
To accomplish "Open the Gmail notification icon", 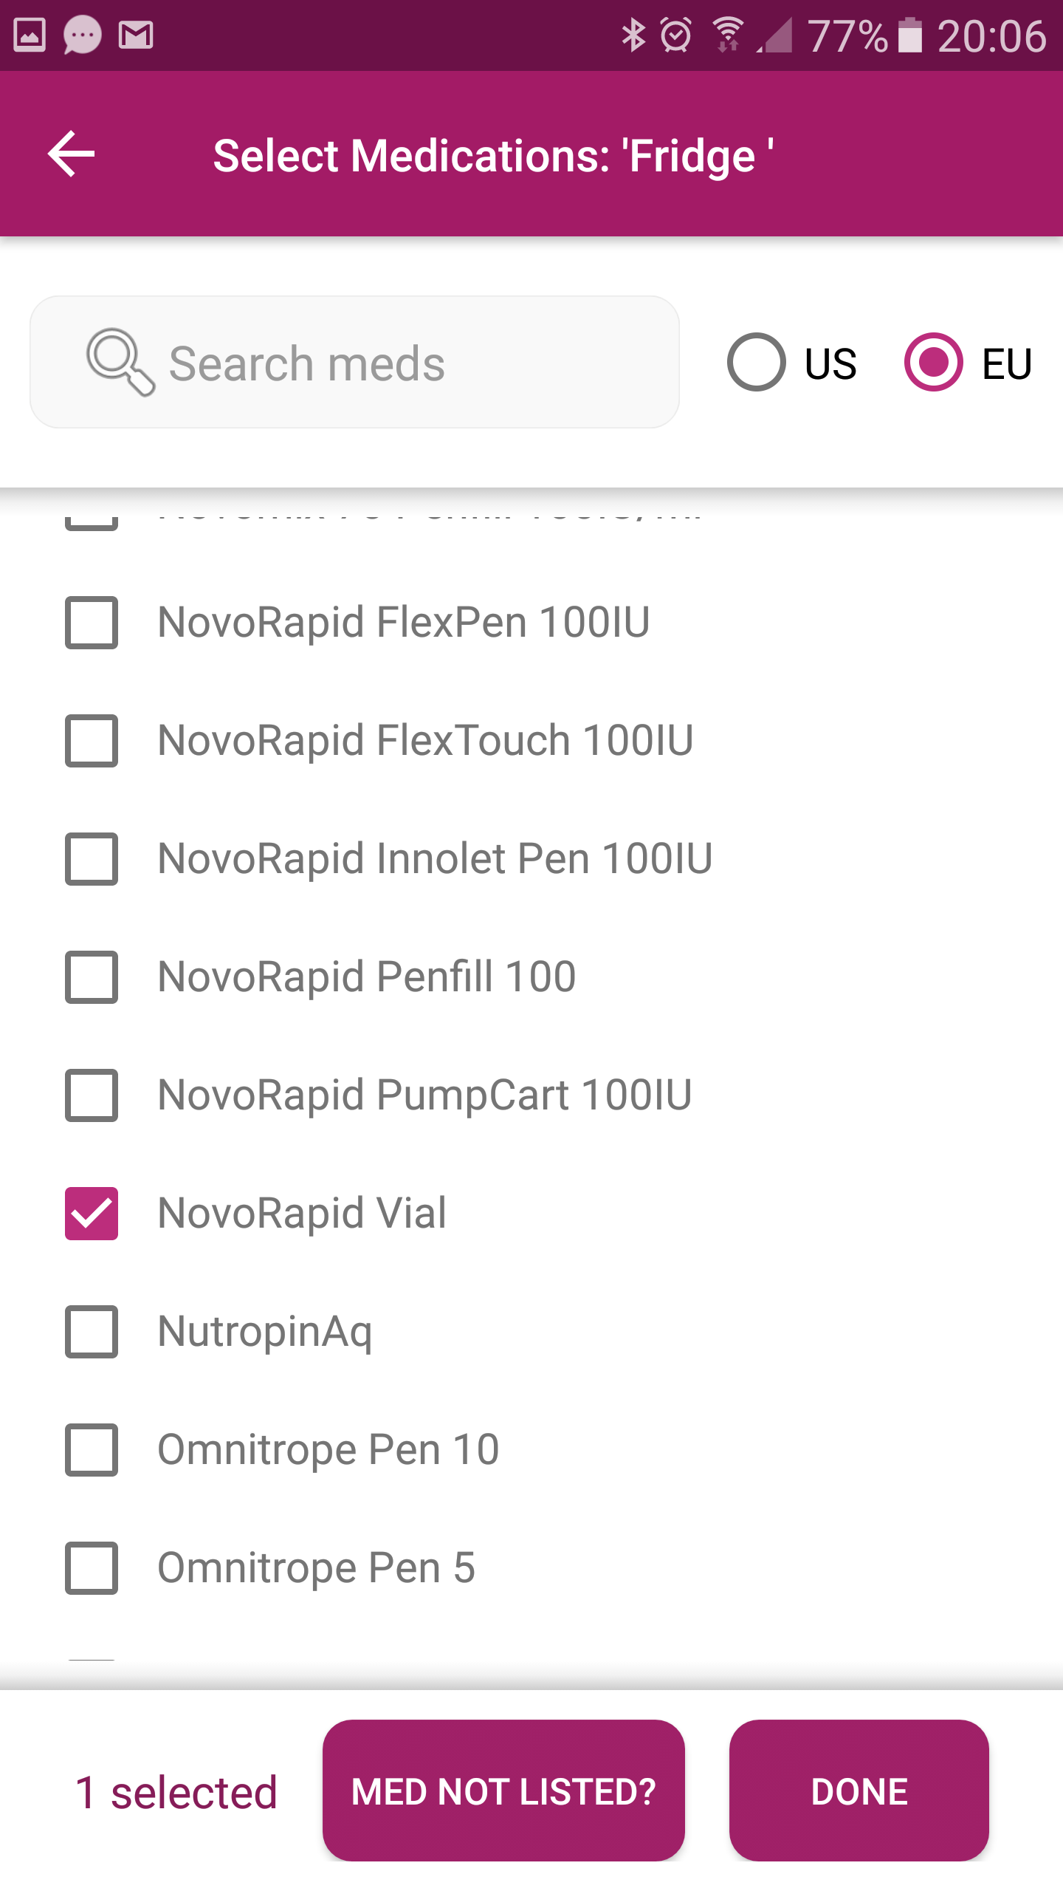I will click(x=136, y=35).
